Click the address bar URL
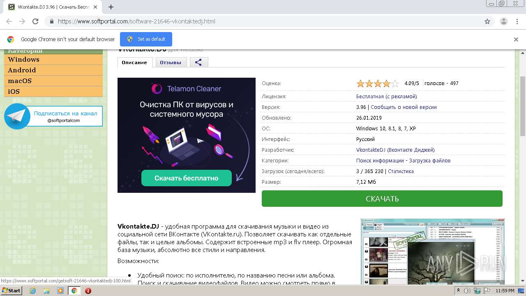 coord(136,21)
